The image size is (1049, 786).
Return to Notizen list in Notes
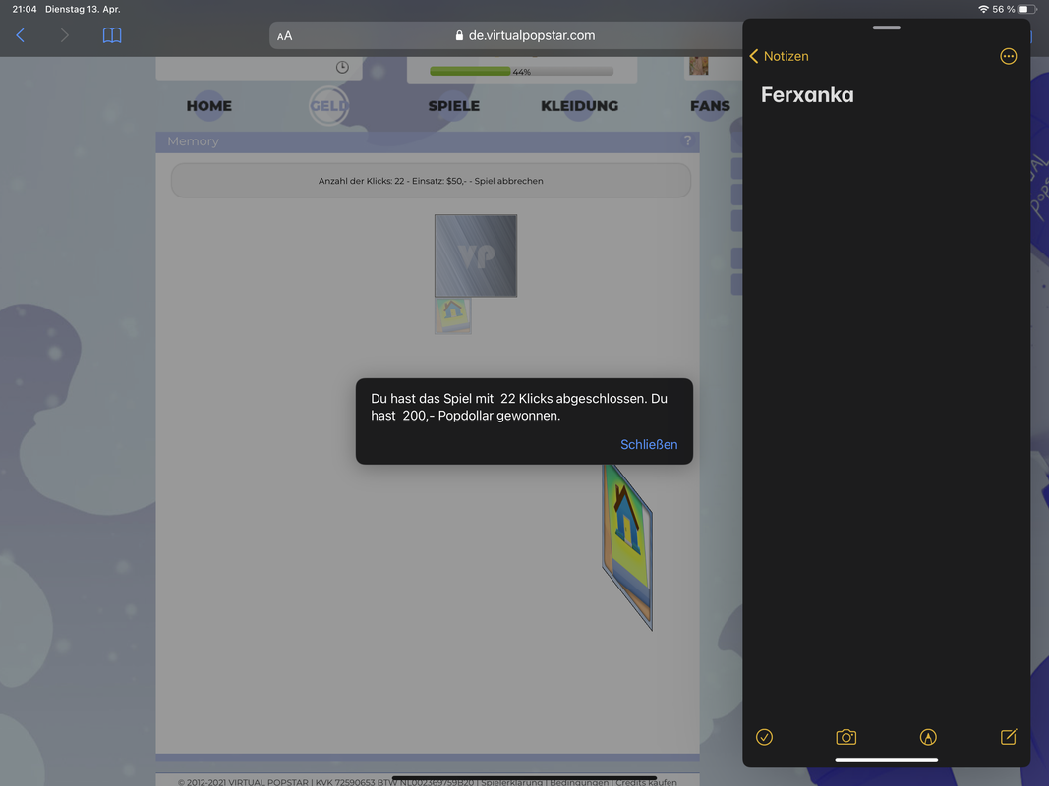click(x=779, y=56)
